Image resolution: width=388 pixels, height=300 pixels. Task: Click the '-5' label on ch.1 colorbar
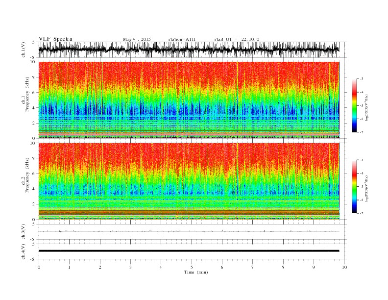coord(361,106)
